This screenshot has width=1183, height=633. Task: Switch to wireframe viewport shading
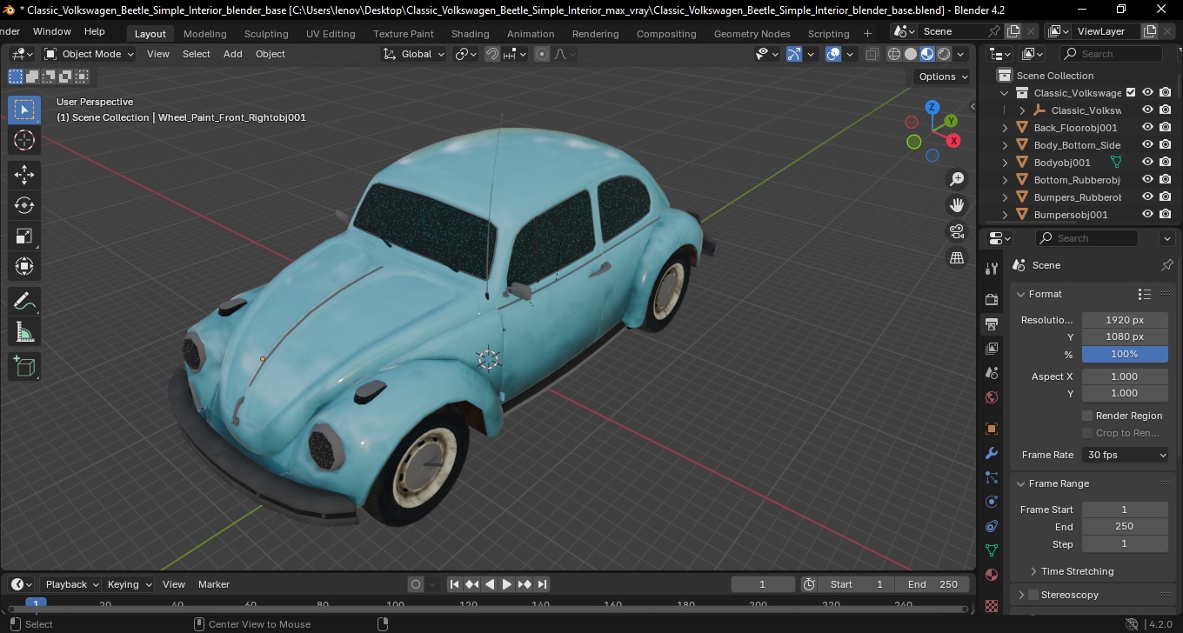(894, 54)
